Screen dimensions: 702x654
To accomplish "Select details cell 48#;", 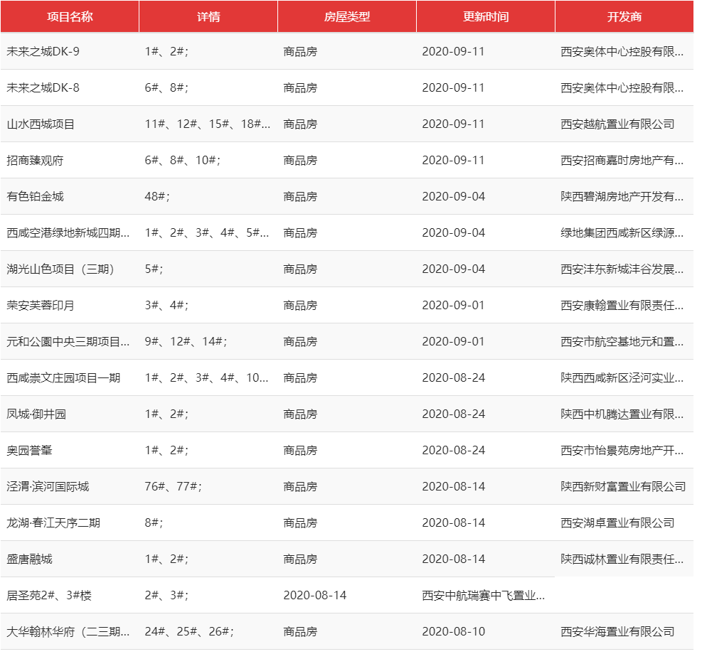I will click(x=157, y=196).
